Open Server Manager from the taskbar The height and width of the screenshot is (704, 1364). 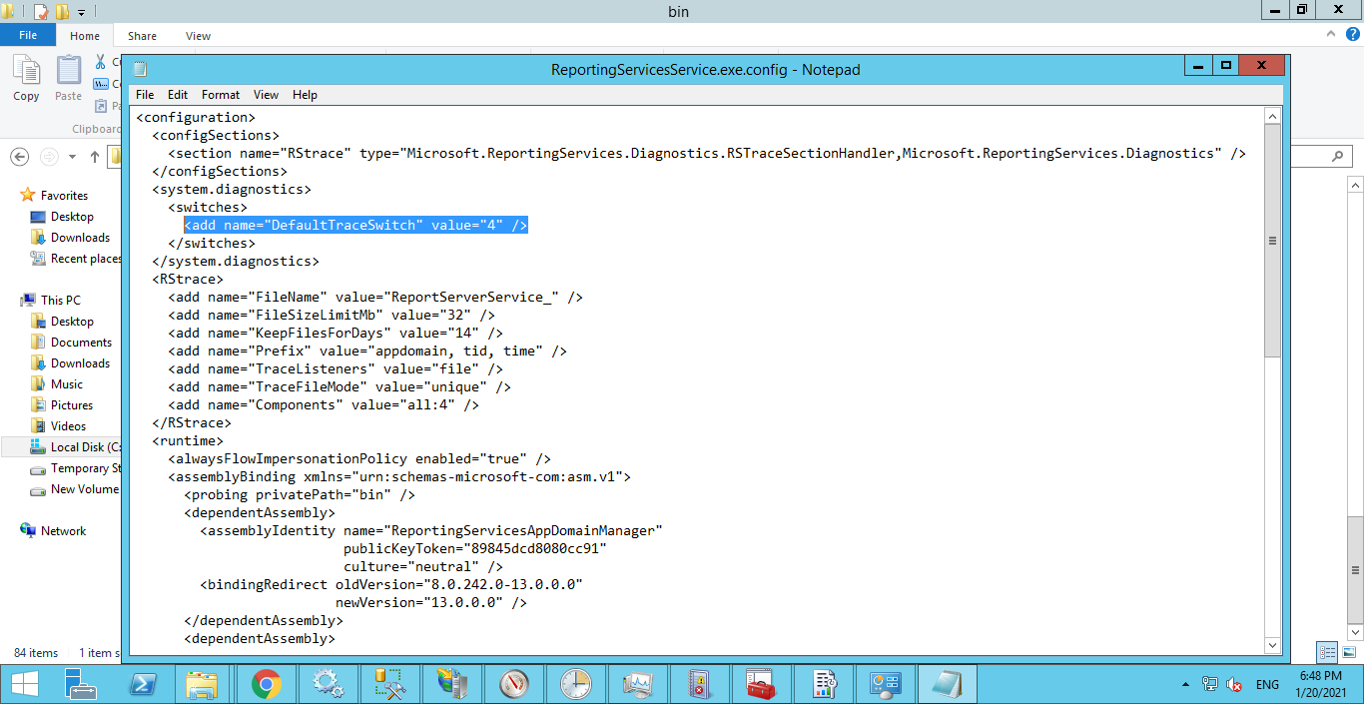(80, 684)
